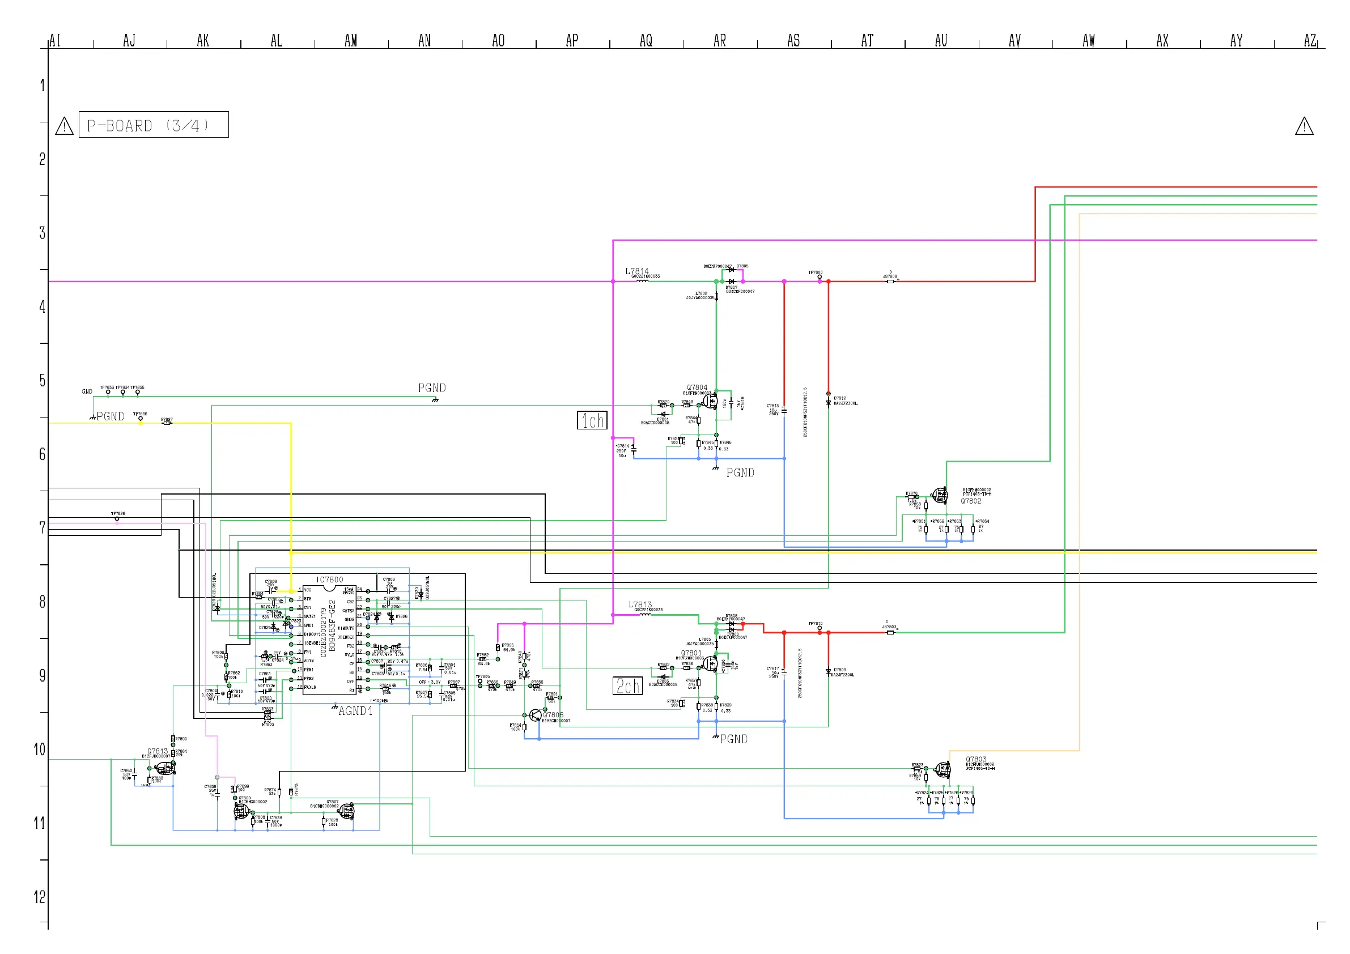Click the TP7800 test point circle
The image size is (1350, 954).
820,277
